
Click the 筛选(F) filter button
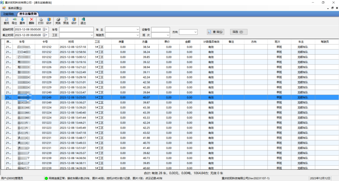tap(239, 32)
